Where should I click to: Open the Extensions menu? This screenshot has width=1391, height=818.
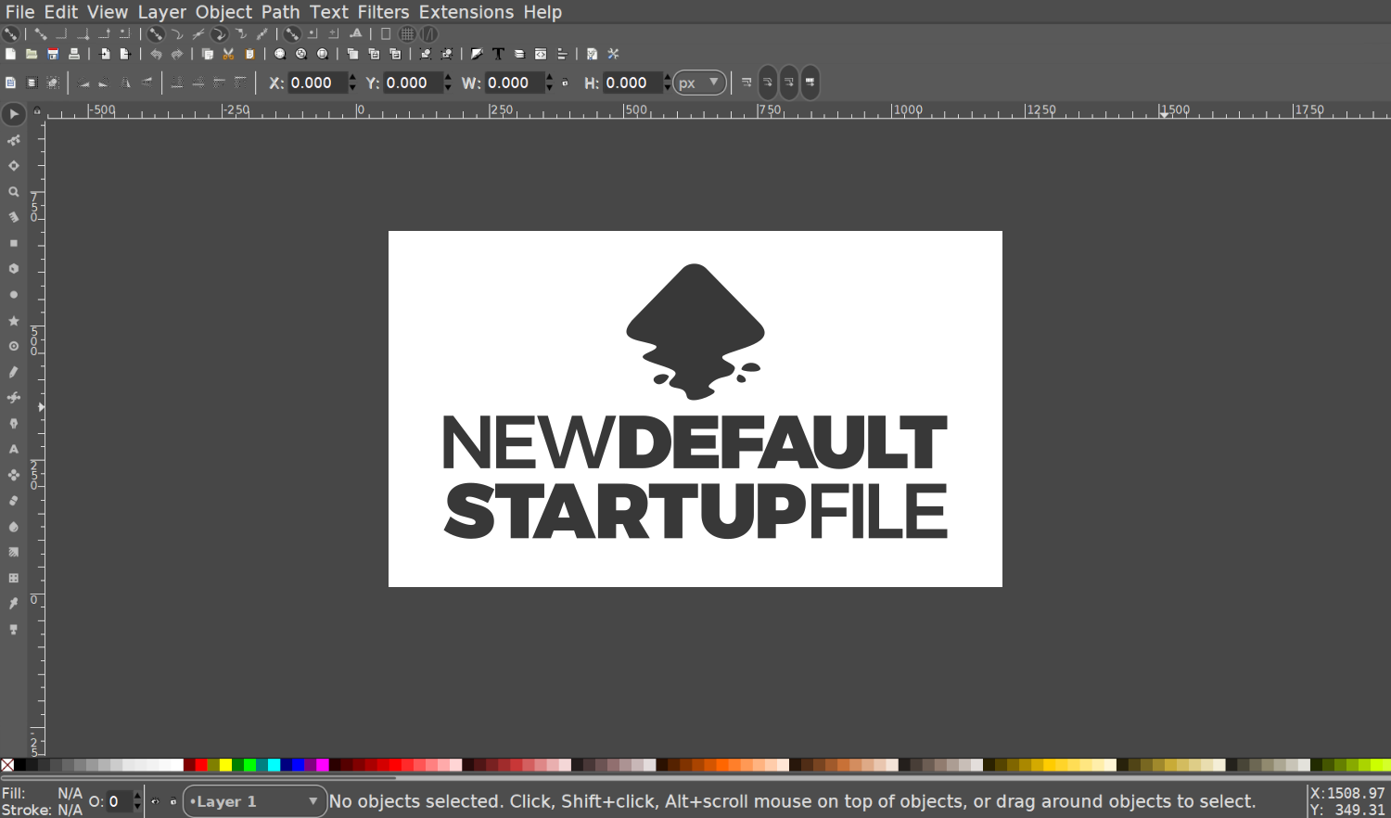466,12
